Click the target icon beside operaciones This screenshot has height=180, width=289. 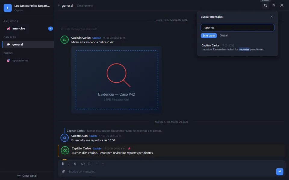pos(8,60)
